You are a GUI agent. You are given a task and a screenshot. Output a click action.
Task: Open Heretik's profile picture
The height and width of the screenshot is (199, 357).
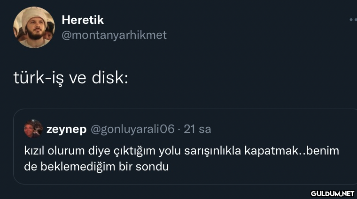(34, 27)
